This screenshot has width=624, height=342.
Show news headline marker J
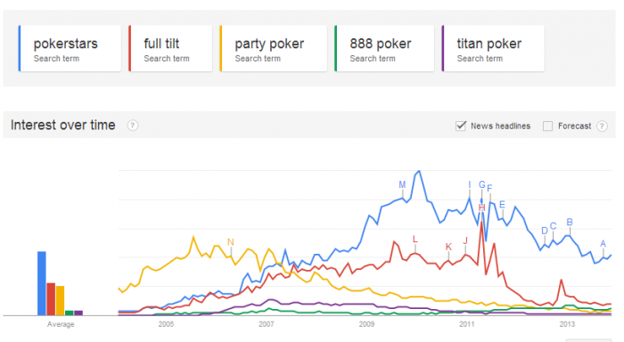point(464,240)
